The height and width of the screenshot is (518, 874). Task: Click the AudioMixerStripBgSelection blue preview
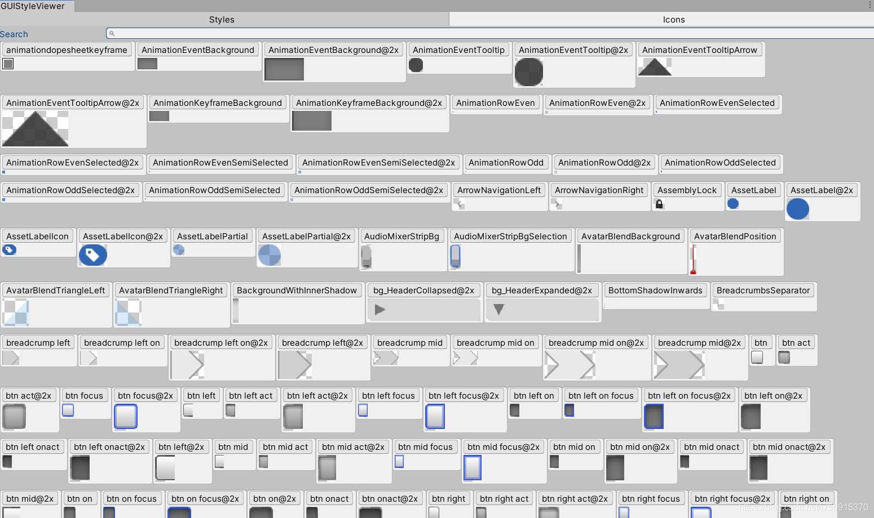tap(455, 256)
